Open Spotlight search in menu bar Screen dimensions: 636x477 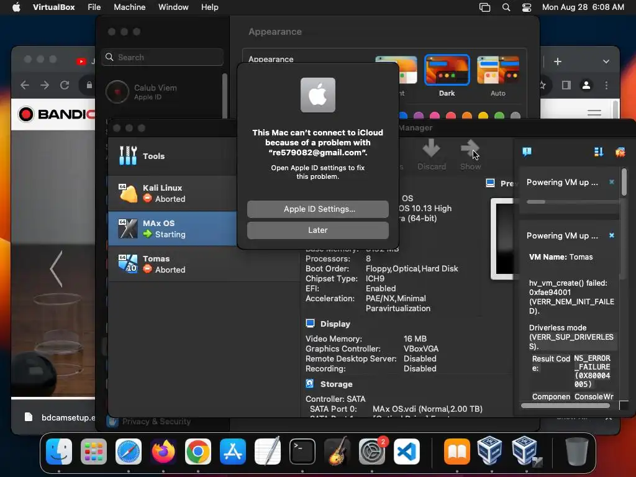(x=506, y=7)
